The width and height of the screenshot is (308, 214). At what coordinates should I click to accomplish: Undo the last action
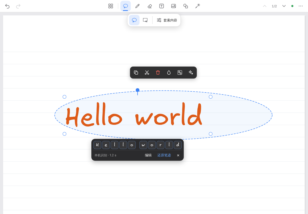pyautogui.click(x=7, y=6)
